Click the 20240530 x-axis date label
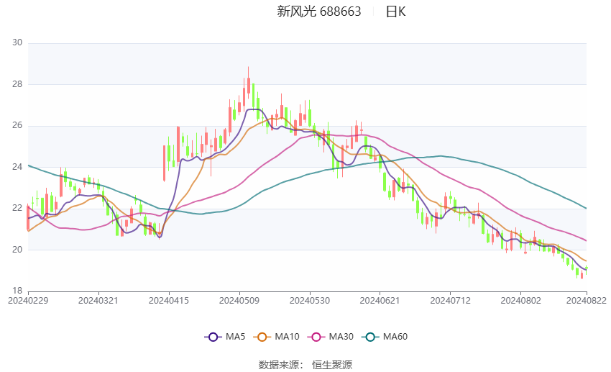Screen dimensions: 611x372 click(310, 301)
